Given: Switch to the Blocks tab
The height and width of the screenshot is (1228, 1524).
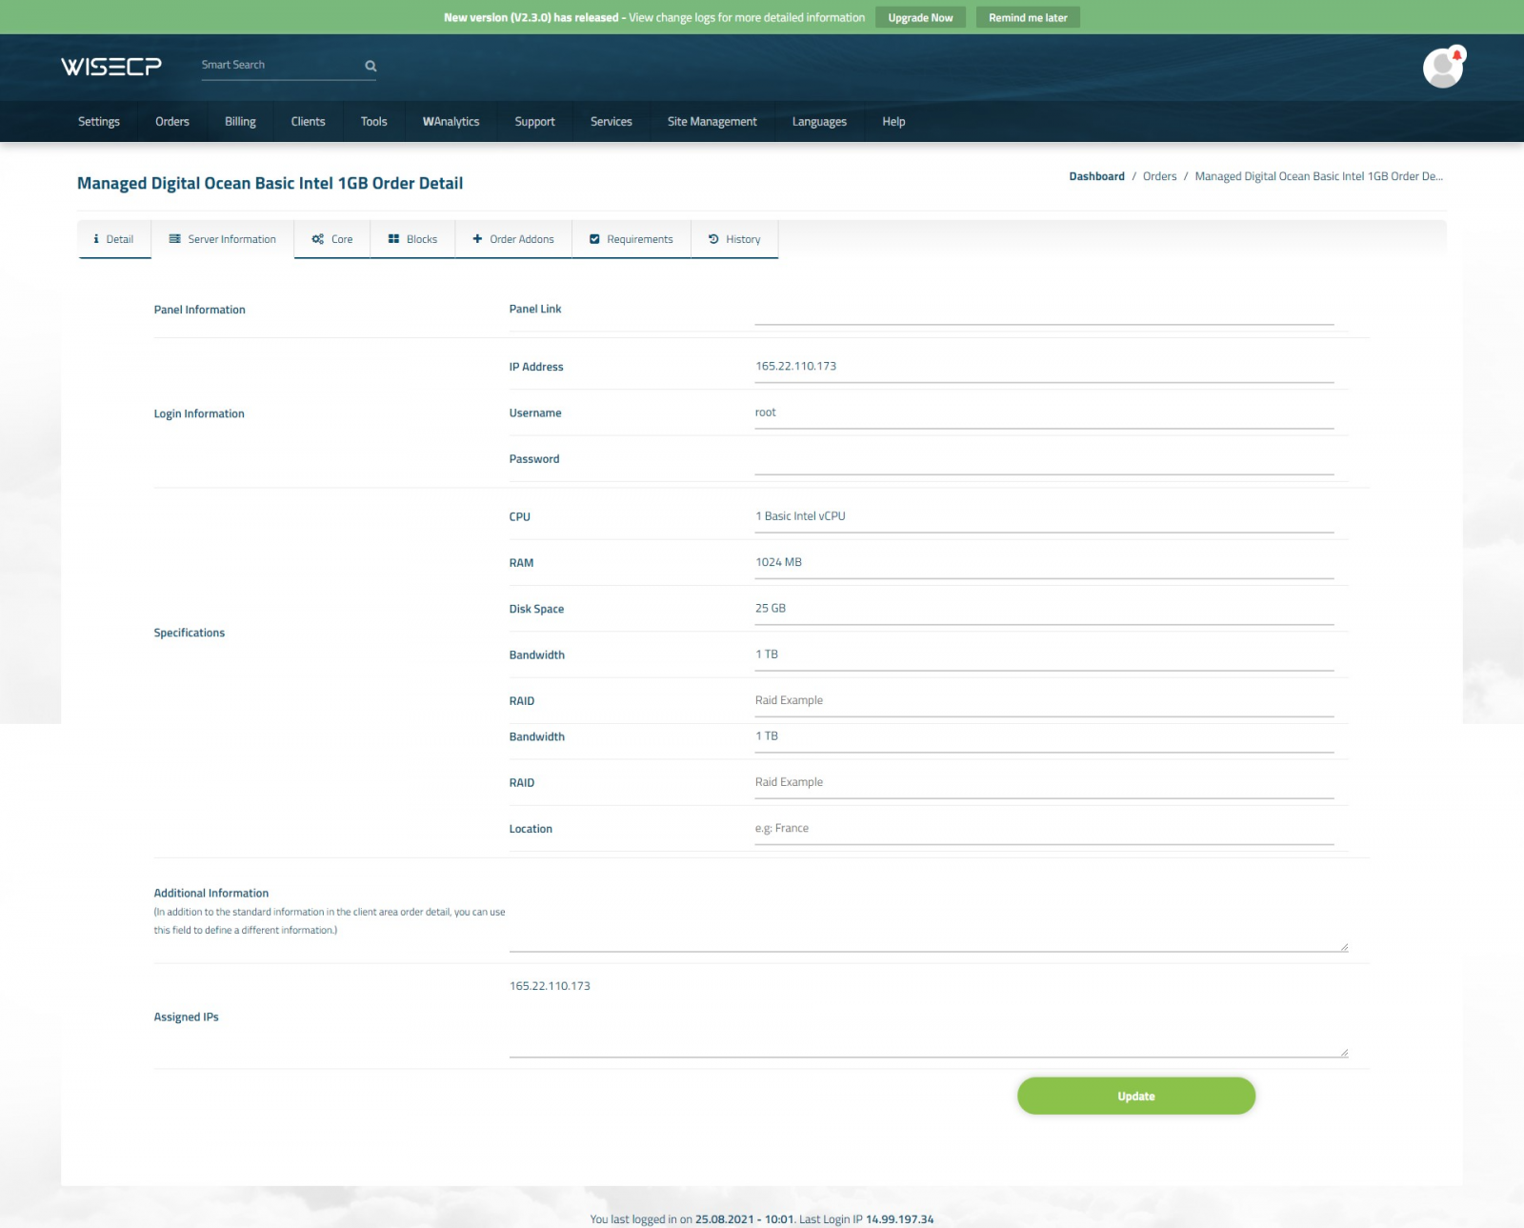Looking at the screenshot, I should point(412,239).
